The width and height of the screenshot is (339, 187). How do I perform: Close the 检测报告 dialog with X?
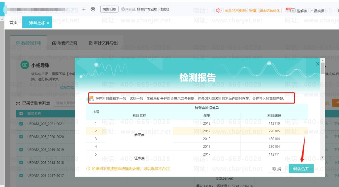tap(318, 64)
